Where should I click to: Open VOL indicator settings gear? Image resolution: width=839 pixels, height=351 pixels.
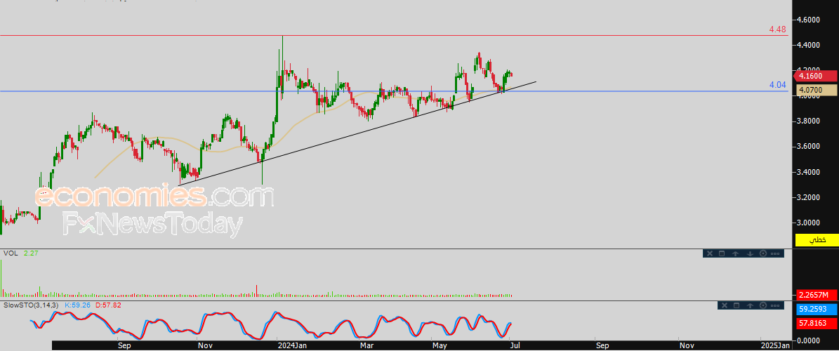click(763, 253)
